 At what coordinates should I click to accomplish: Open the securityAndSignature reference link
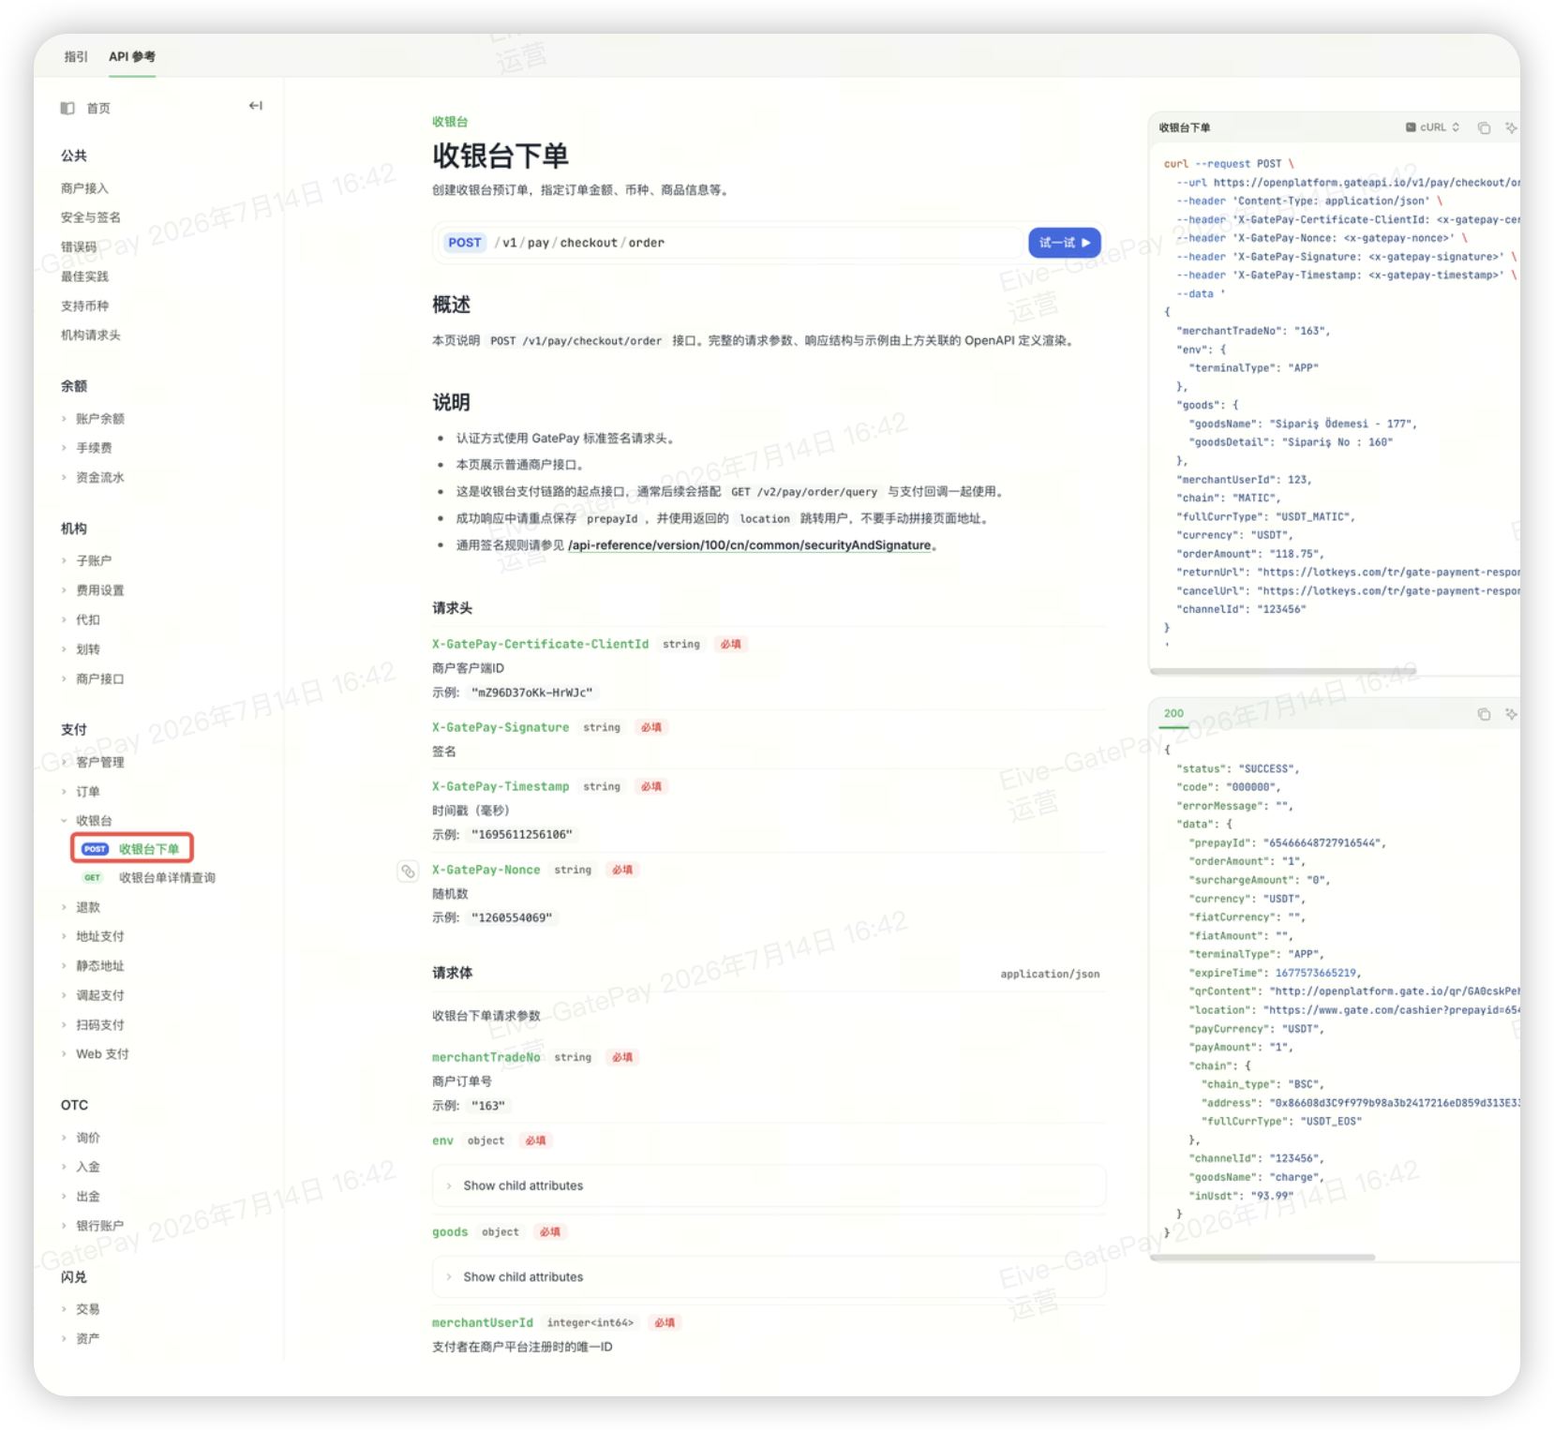[749, 545]
